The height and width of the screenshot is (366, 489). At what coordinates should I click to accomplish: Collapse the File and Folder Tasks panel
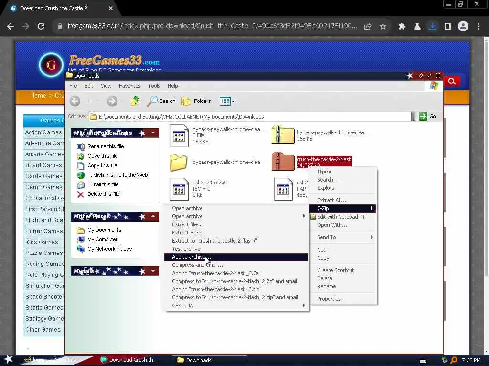(x=153, y=133)
